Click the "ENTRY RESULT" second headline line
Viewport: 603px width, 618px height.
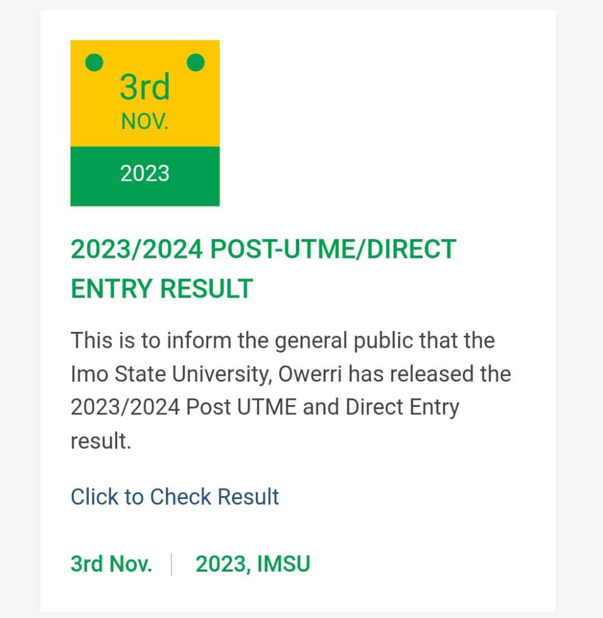[x=161, y=288]
